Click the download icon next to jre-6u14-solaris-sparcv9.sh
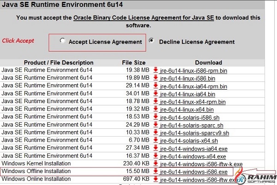This screenshot has width=277, height=185. pyautogui.click(x=156, y=132)
